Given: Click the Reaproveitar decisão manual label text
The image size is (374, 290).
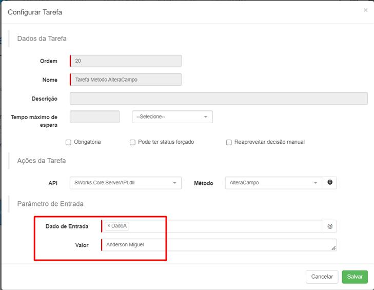Looking at the screenshot, I should coord(269,142).
